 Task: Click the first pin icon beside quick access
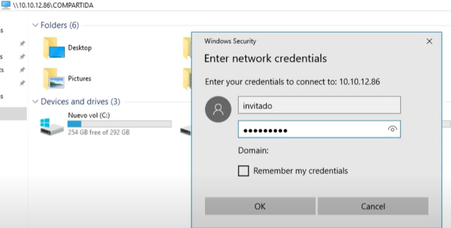pos(22,43)
